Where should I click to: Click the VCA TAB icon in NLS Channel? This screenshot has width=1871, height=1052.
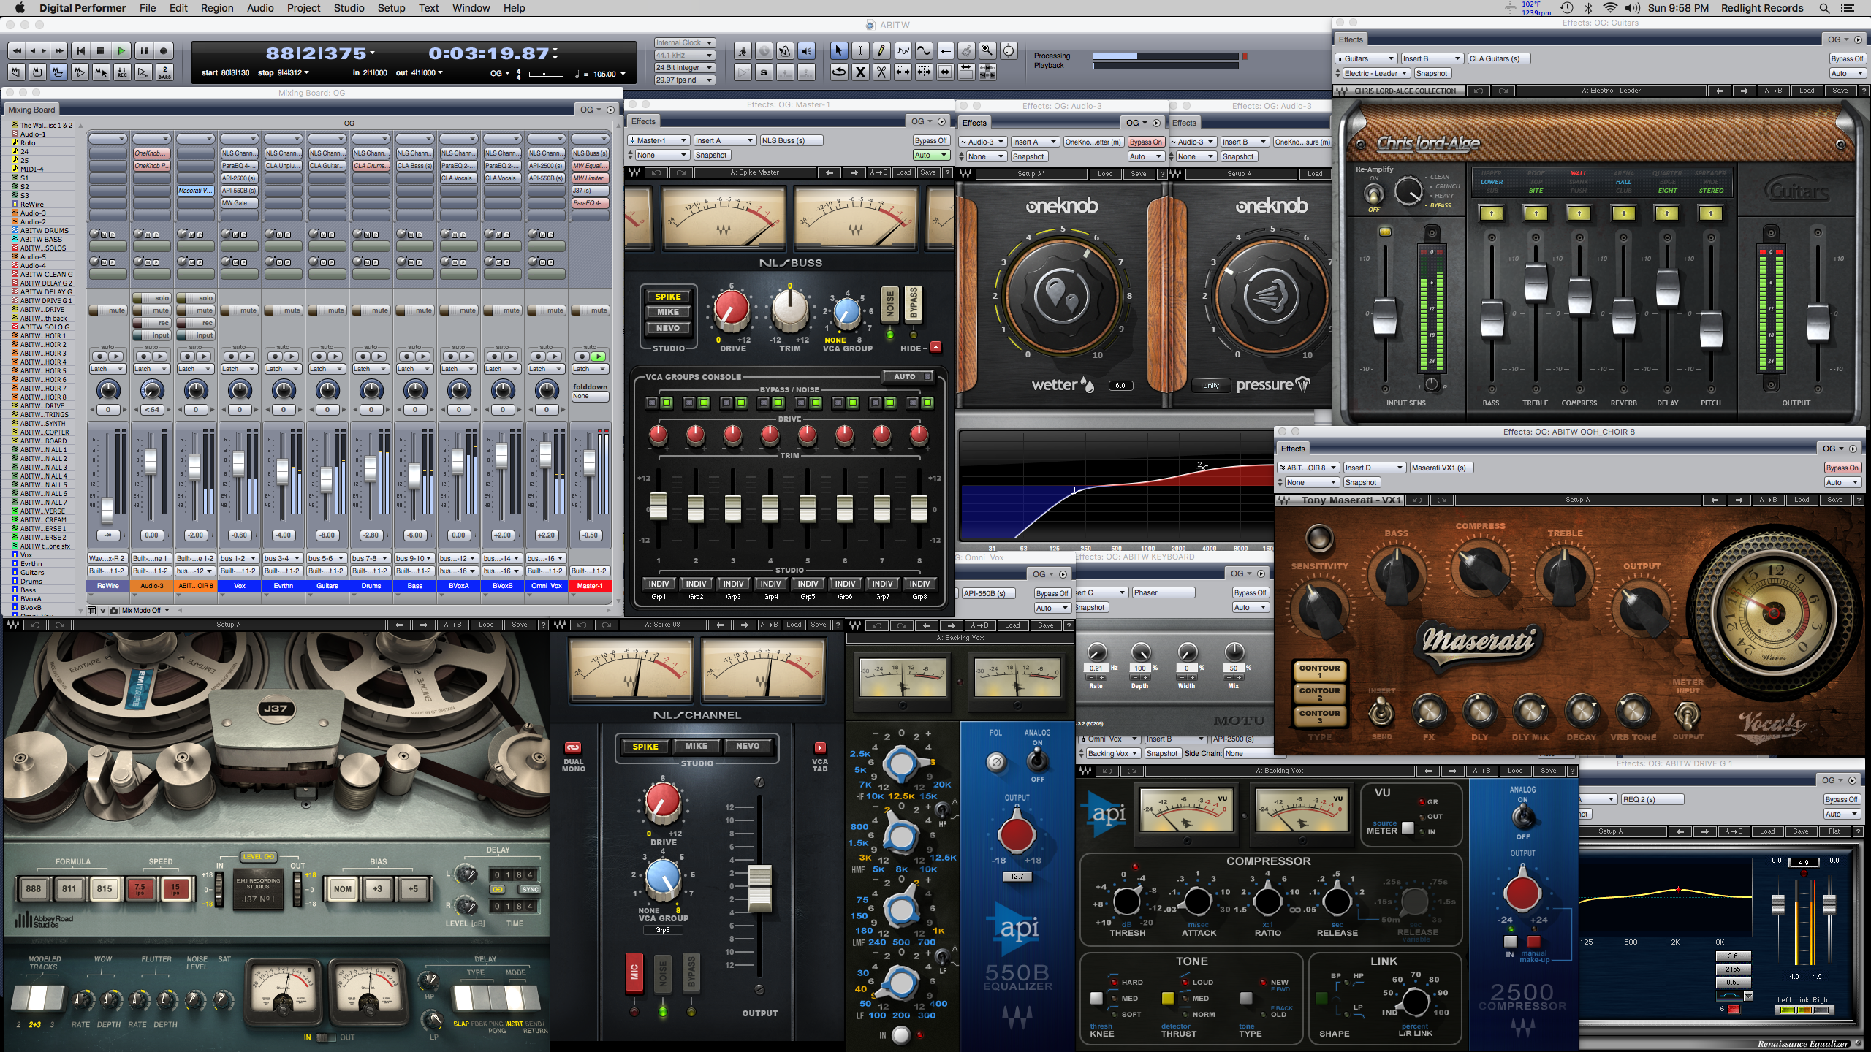pyautogui.click(x=820, y=747)
